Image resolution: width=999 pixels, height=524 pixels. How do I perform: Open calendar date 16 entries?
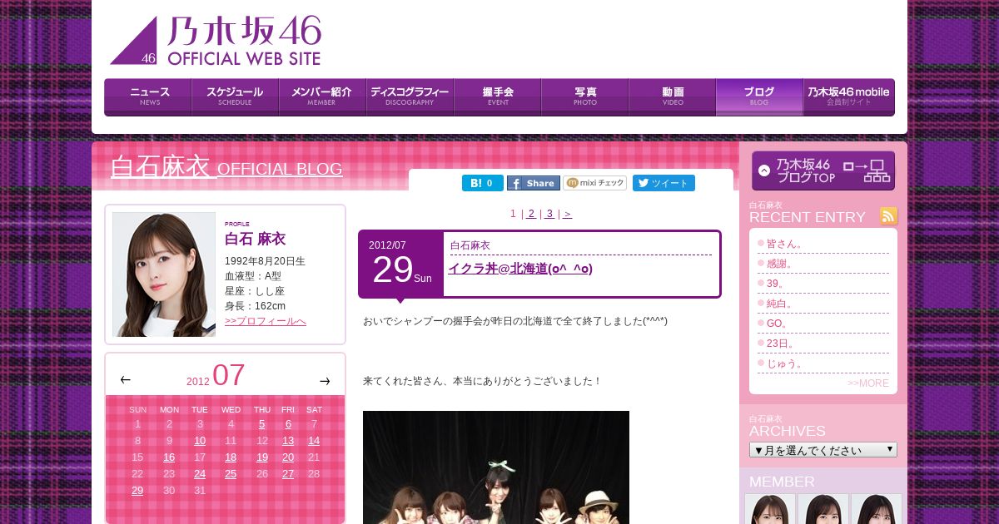pos(169,457)
